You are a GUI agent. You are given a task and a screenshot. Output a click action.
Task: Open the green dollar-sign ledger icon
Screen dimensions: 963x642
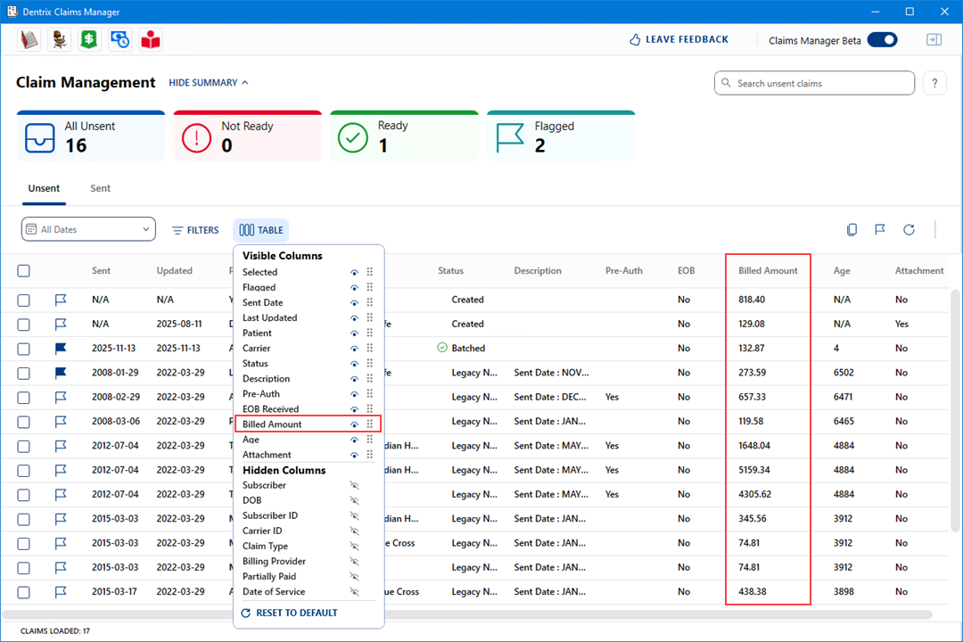pos(89,39)
